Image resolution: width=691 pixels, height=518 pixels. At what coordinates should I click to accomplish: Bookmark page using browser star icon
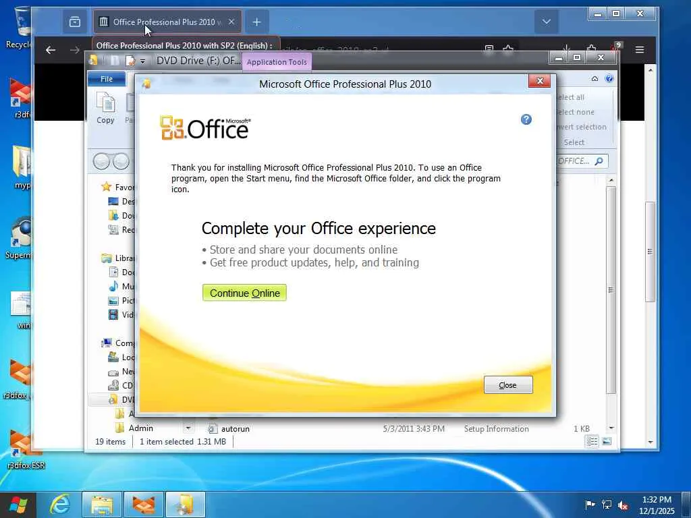508,49
